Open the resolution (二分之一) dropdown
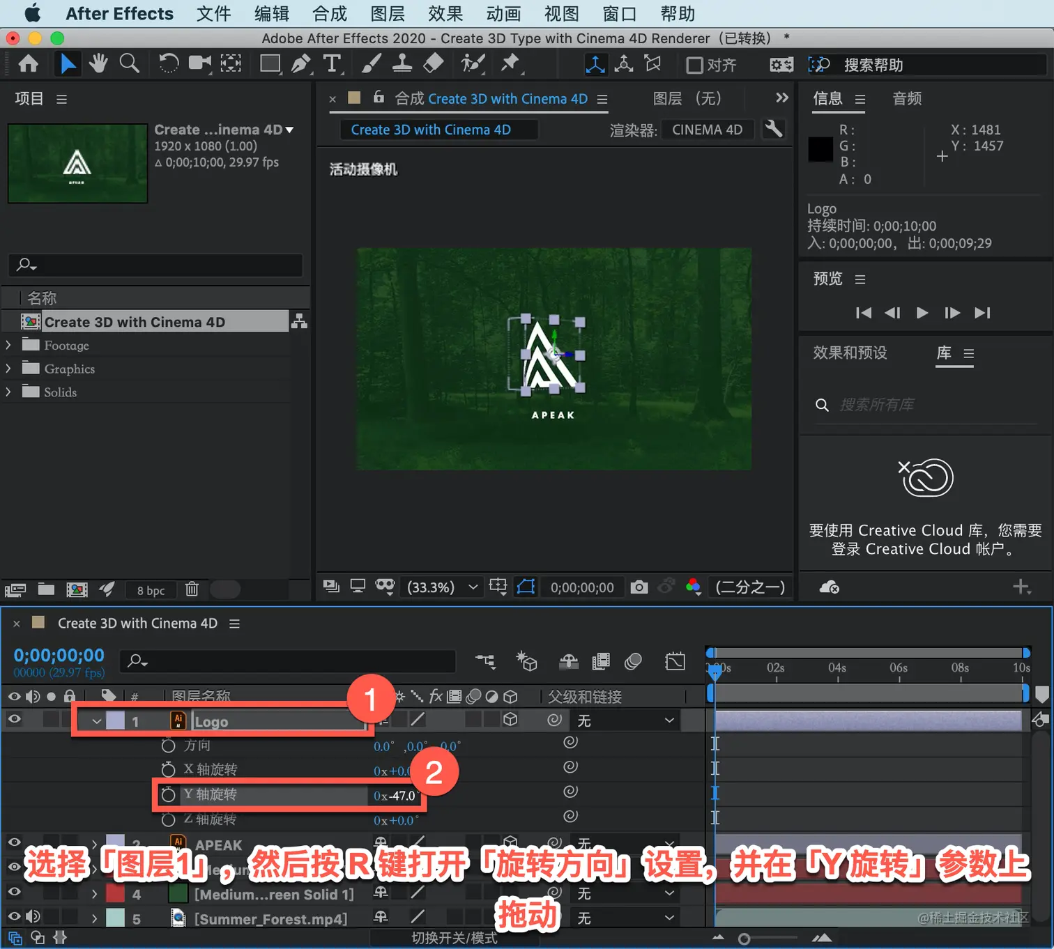 (750, 587)
